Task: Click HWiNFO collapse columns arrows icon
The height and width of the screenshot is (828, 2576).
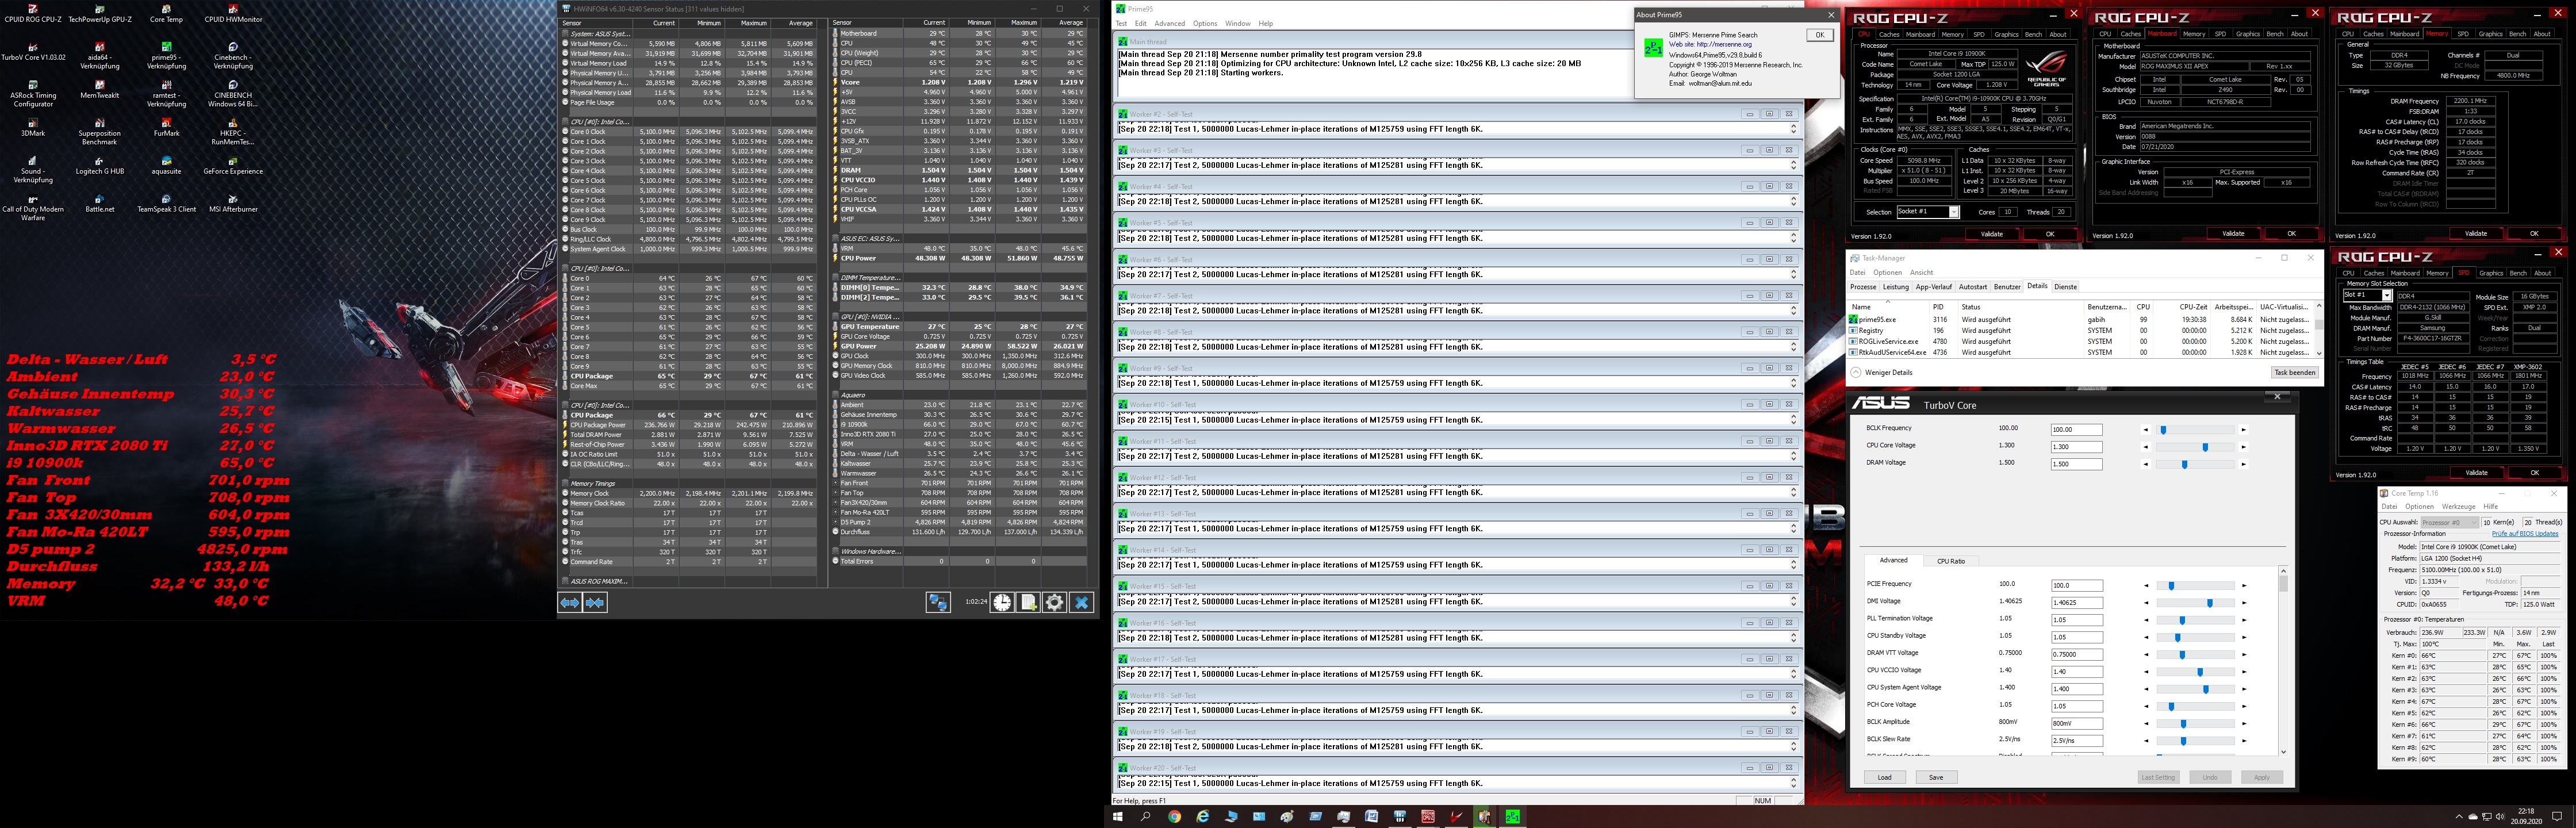Action: pos(595,602)
